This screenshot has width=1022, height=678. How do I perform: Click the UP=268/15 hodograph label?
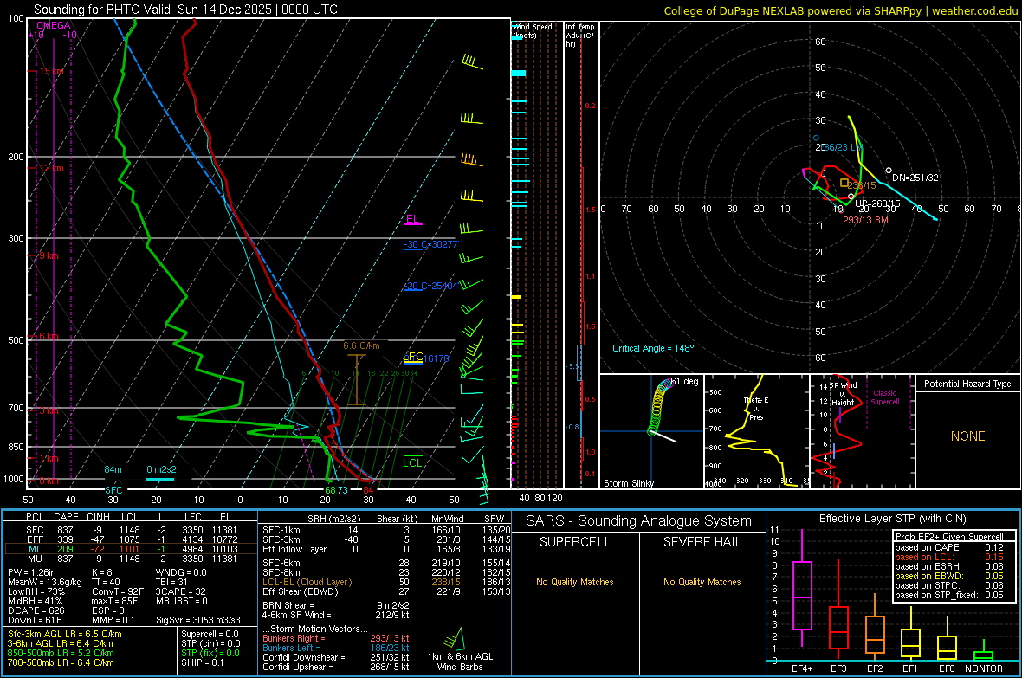point(877,203)
